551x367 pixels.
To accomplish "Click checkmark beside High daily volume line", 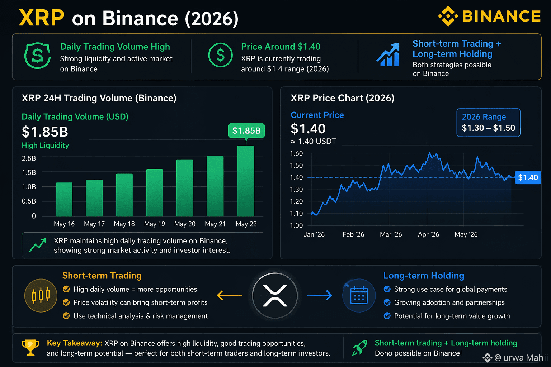I will pos(66,289).
